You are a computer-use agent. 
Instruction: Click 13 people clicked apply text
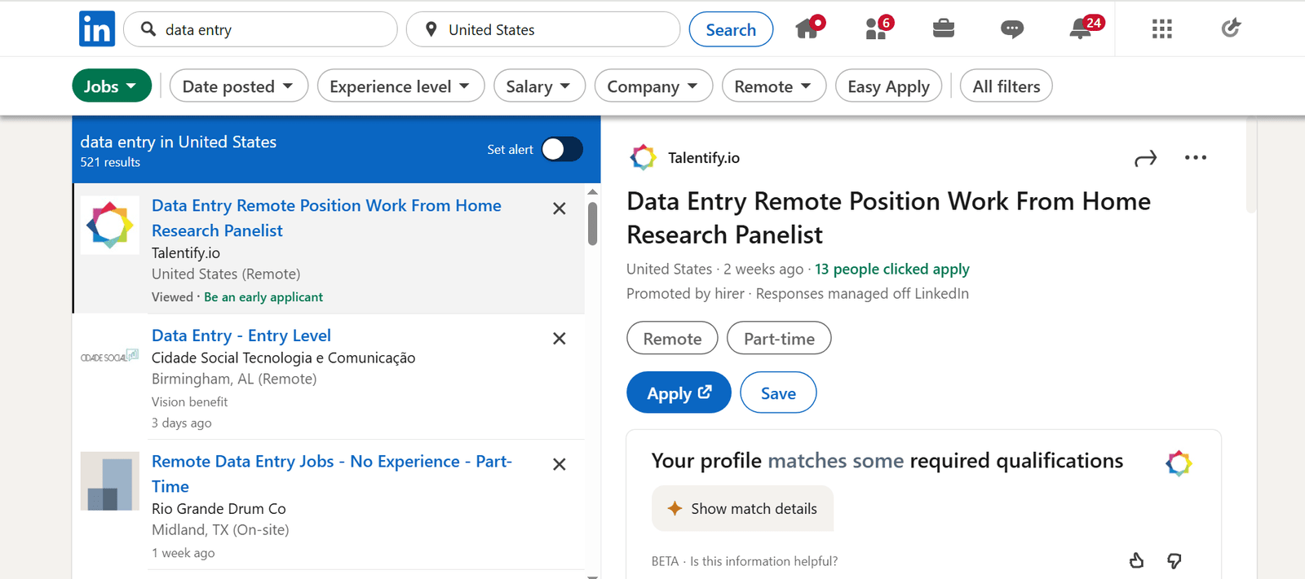892,269
